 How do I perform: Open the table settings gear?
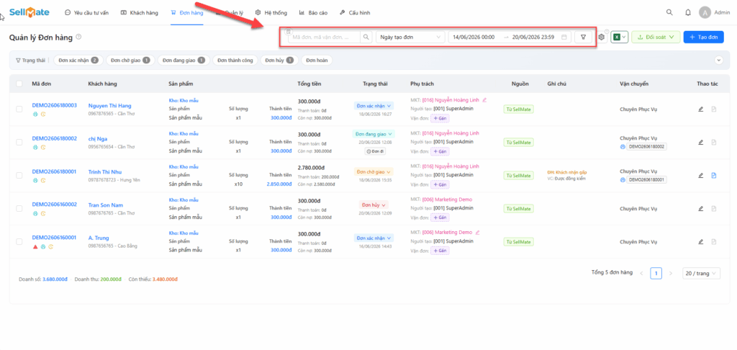tap(601, 37)
